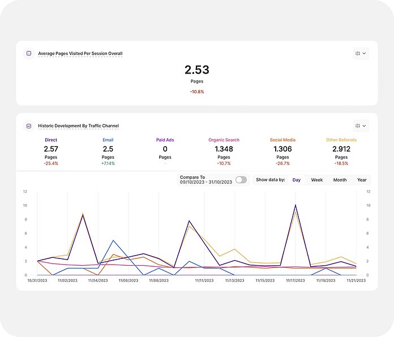The height and width of the screenshot is (337, 394).
Task: Select the Social Media channel label
Action: pos(282,140)
